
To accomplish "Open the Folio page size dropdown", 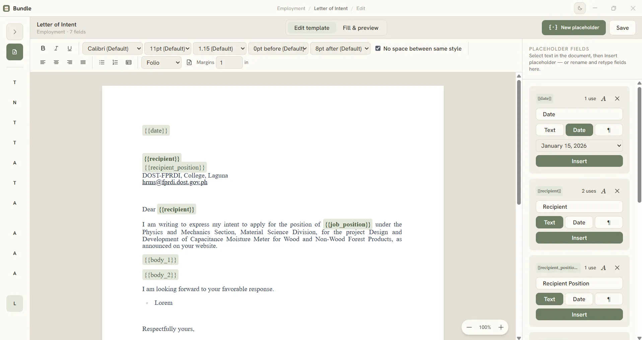I will (x=161, y=63).
